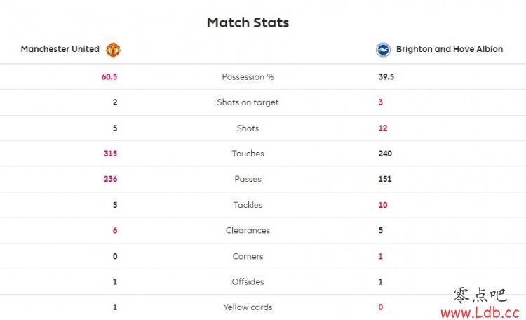The image size is (526, 320).
Task: Click Brighton's 12 shots value
Action: (x=383, y=128)
